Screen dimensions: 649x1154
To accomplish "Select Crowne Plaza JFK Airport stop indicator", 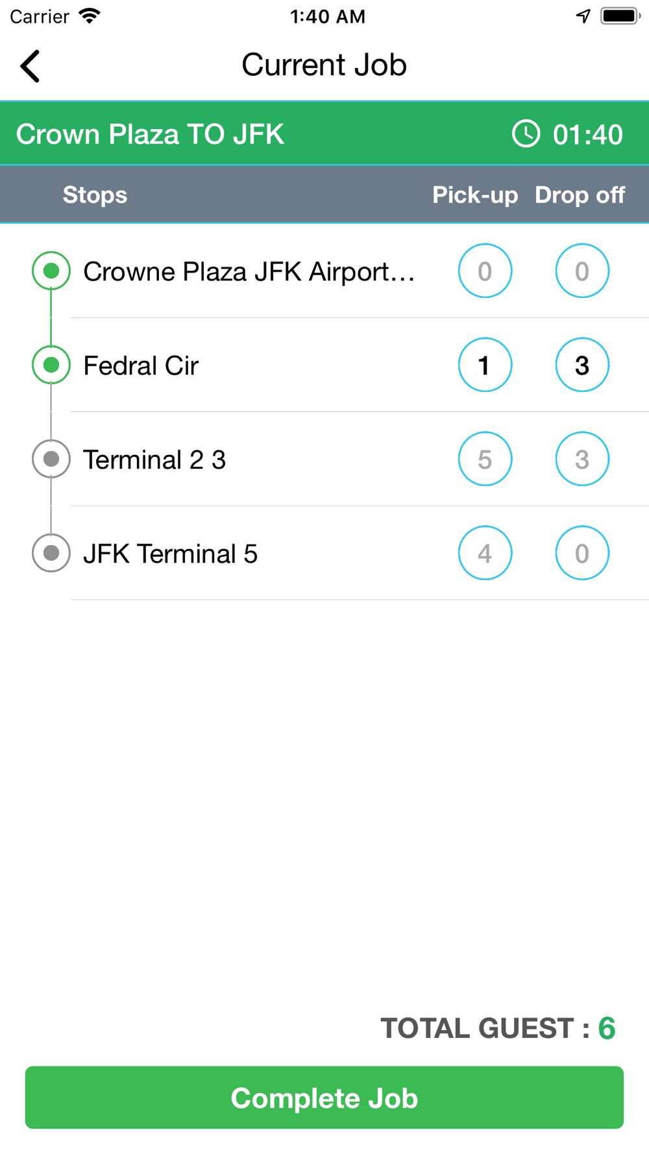I will pos(51,271).
